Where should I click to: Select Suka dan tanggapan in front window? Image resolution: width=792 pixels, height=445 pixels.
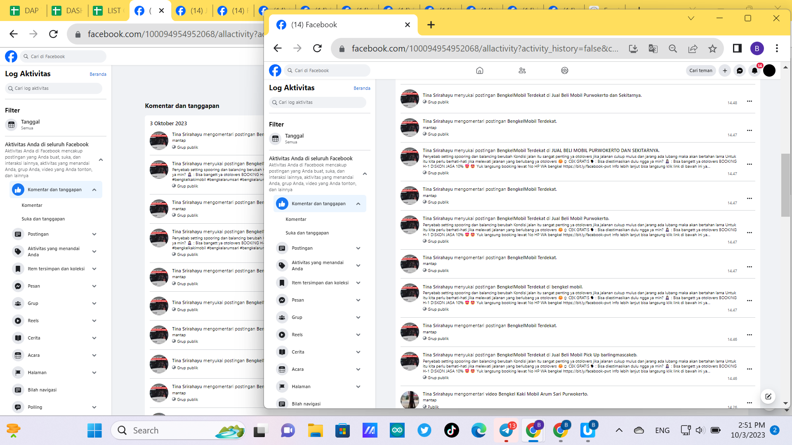pos(307,233)
